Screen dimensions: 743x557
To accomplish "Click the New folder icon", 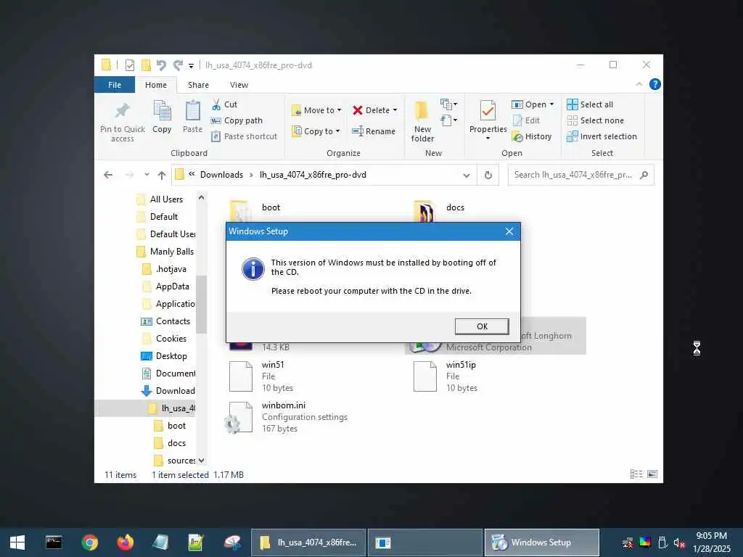I will [x=422, y=110].
